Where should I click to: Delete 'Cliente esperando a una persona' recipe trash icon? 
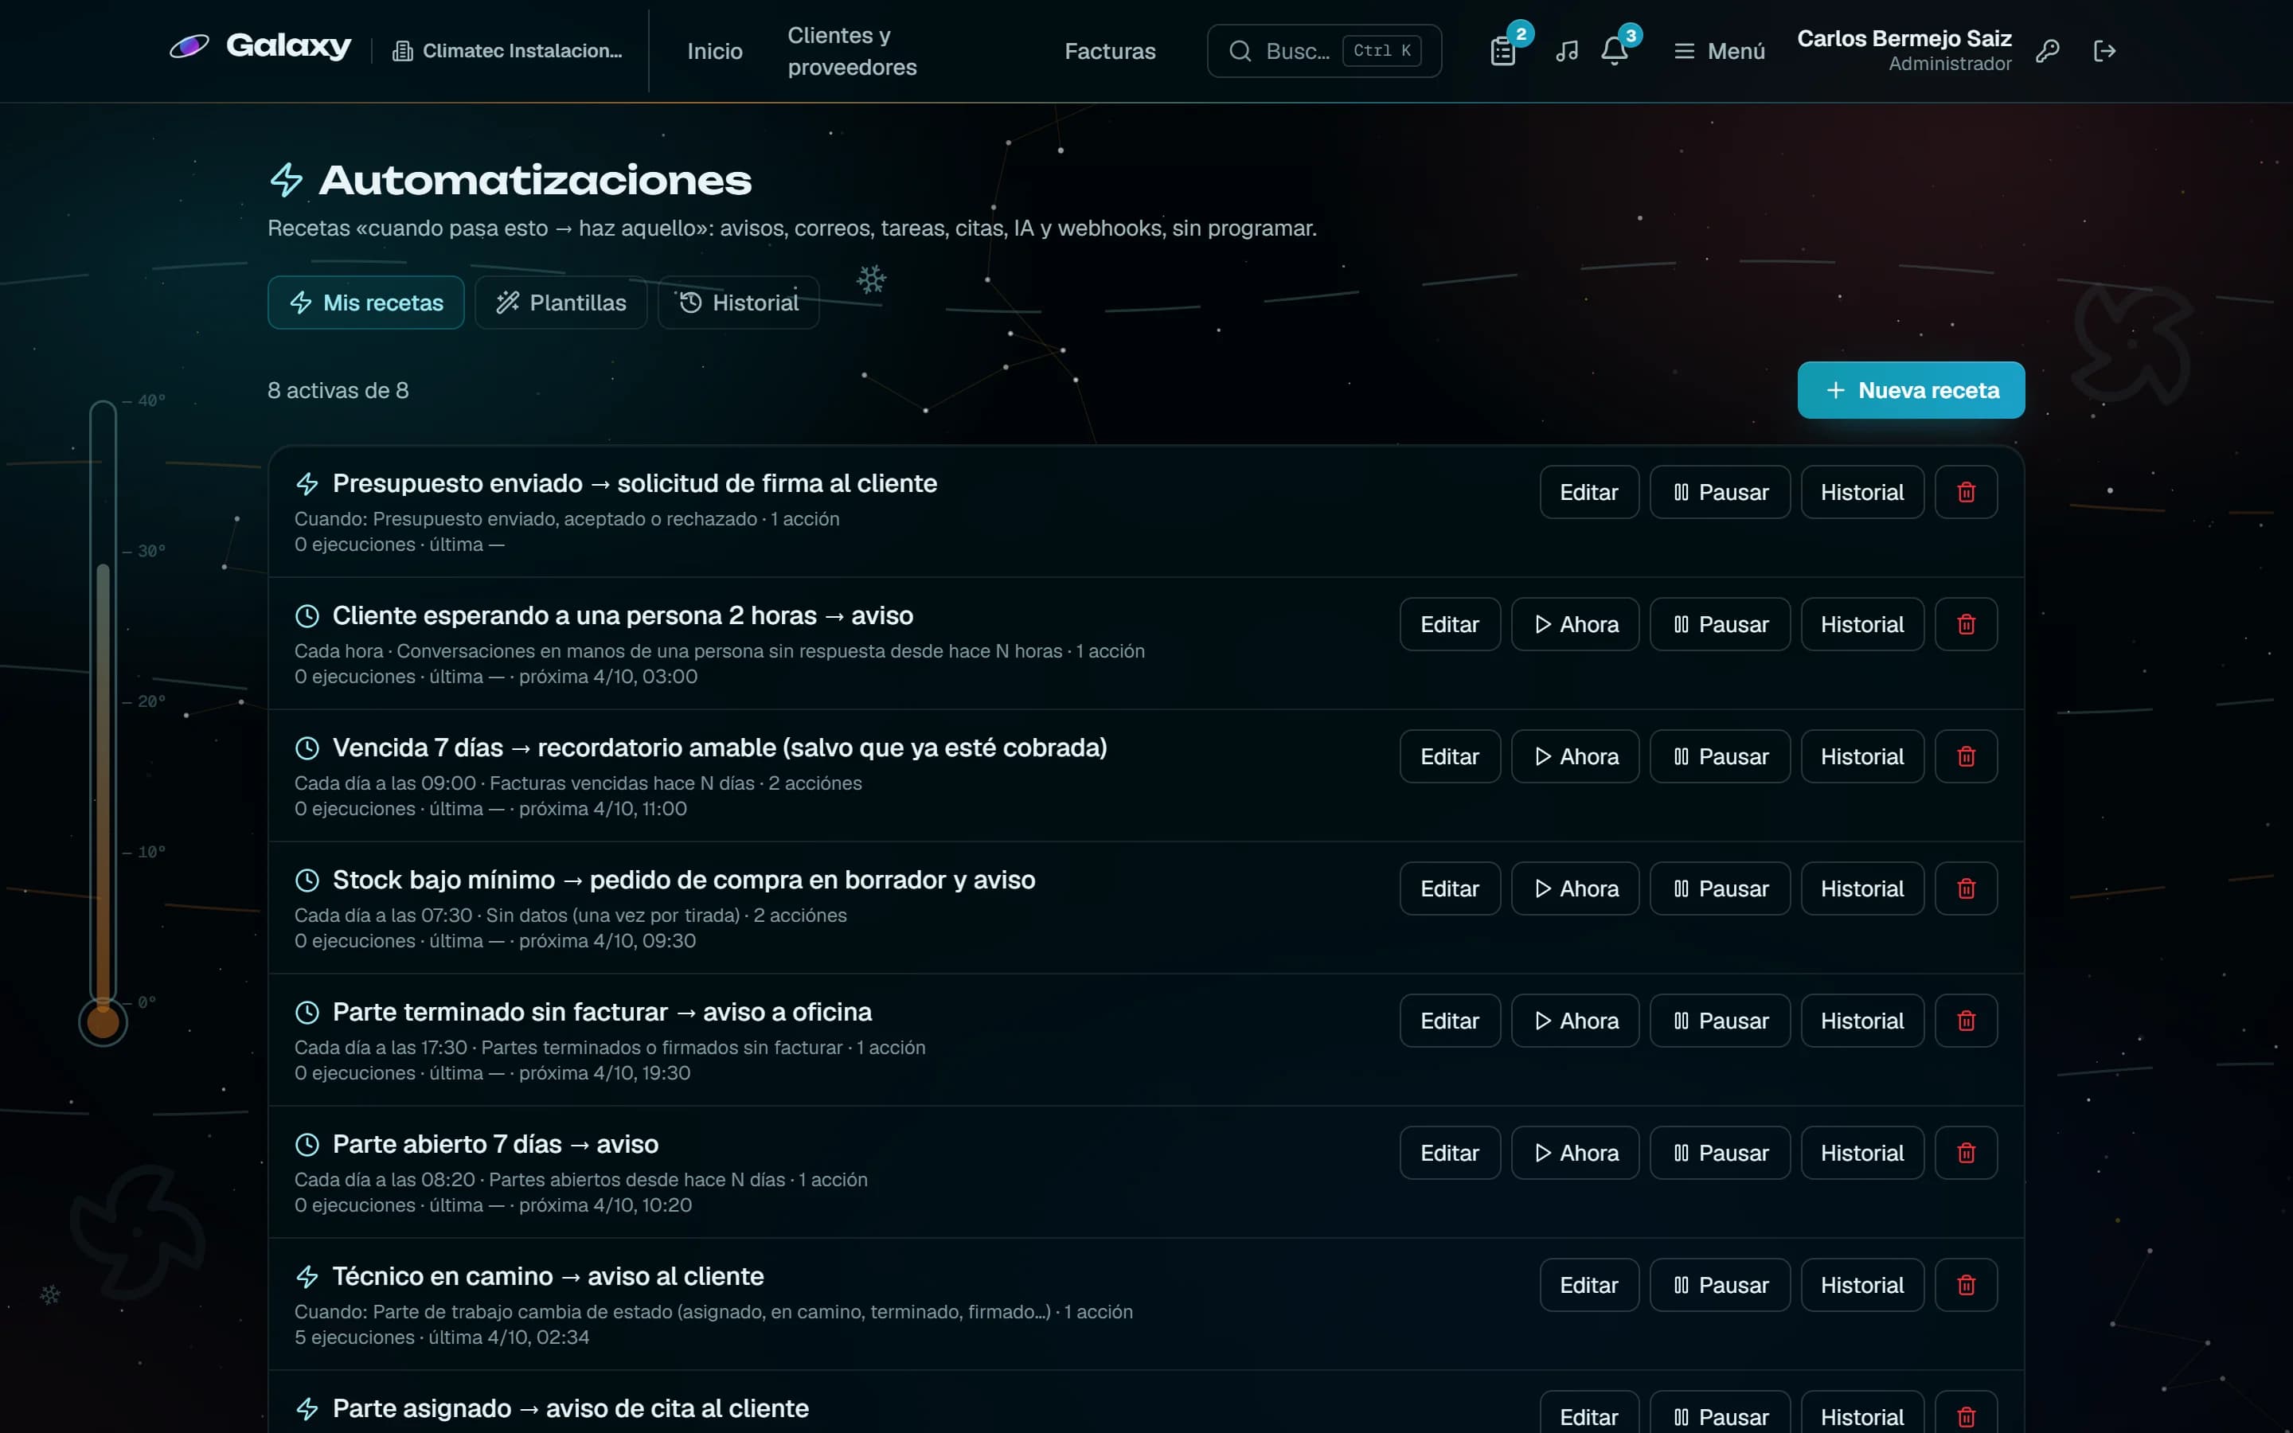tap(1966, 623)
